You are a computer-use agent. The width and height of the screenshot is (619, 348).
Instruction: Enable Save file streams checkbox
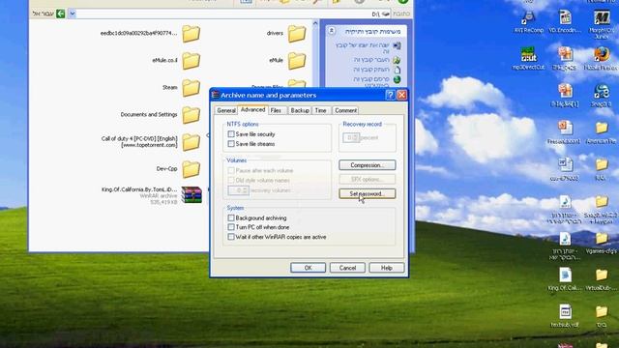click(231, 144)
